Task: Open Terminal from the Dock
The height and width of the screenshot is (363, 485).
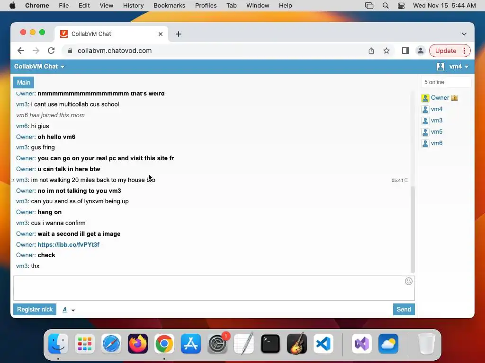Action: (x=270, y=344)
